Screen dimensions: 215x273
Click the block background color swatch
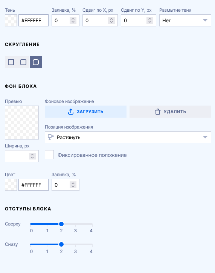tap(11, 185)
